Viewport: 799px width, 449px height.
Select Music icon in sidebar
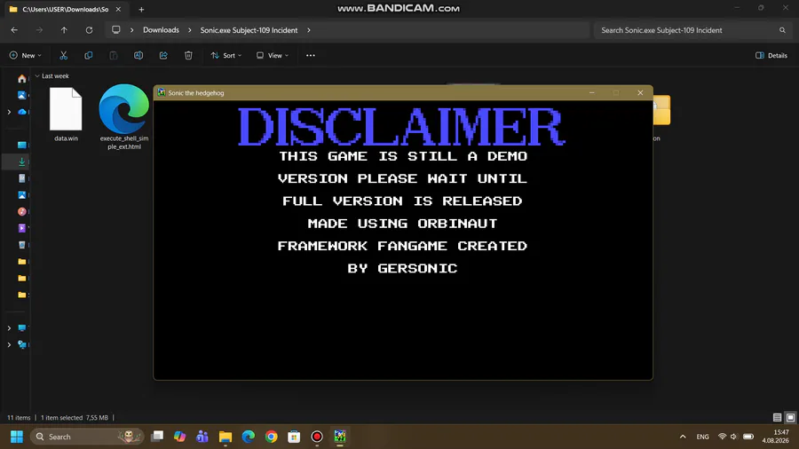[x=22, y=211]
